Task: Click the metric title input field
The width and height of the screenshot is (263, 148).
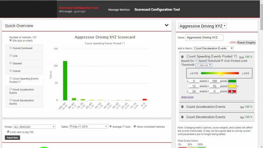Action: (212, 57)
